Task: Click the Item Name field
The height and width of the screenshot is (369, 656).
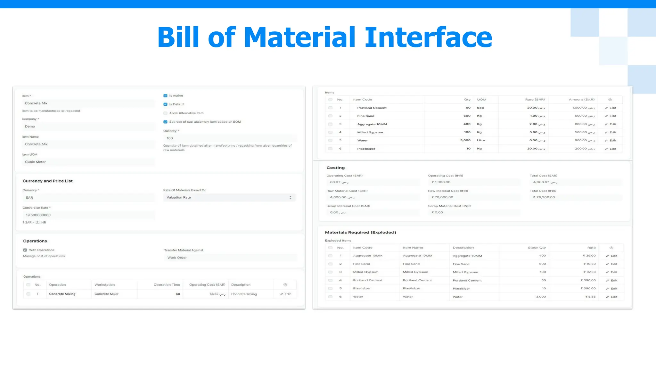Action: 88,144
